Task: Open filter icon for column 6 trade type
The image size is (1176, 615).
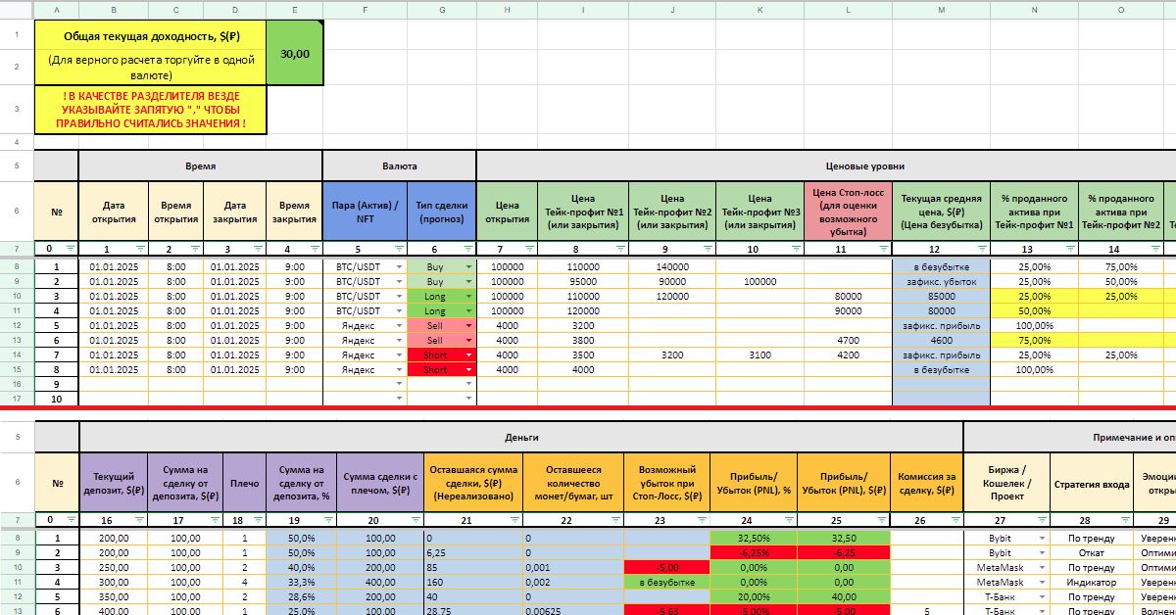Action: (468, 249)
